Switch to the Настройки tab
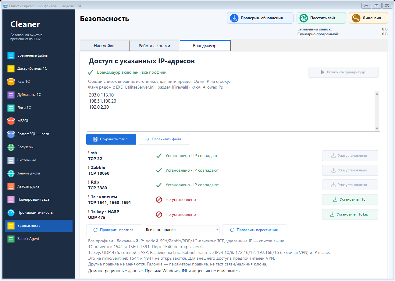 [104, 46]
